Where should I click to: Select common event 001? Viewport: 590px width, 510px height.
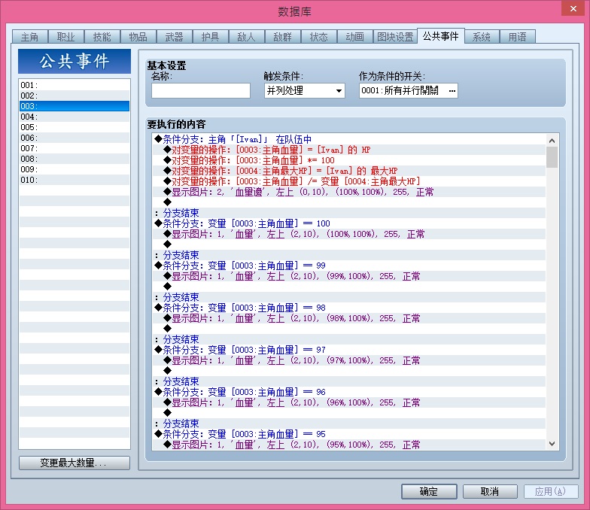(x=75, y=85)
